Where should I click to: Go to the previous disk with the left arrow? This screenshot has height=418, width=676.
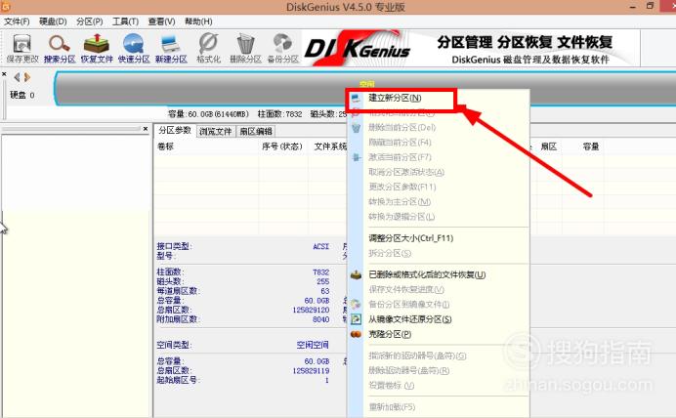tap(17, 77)
